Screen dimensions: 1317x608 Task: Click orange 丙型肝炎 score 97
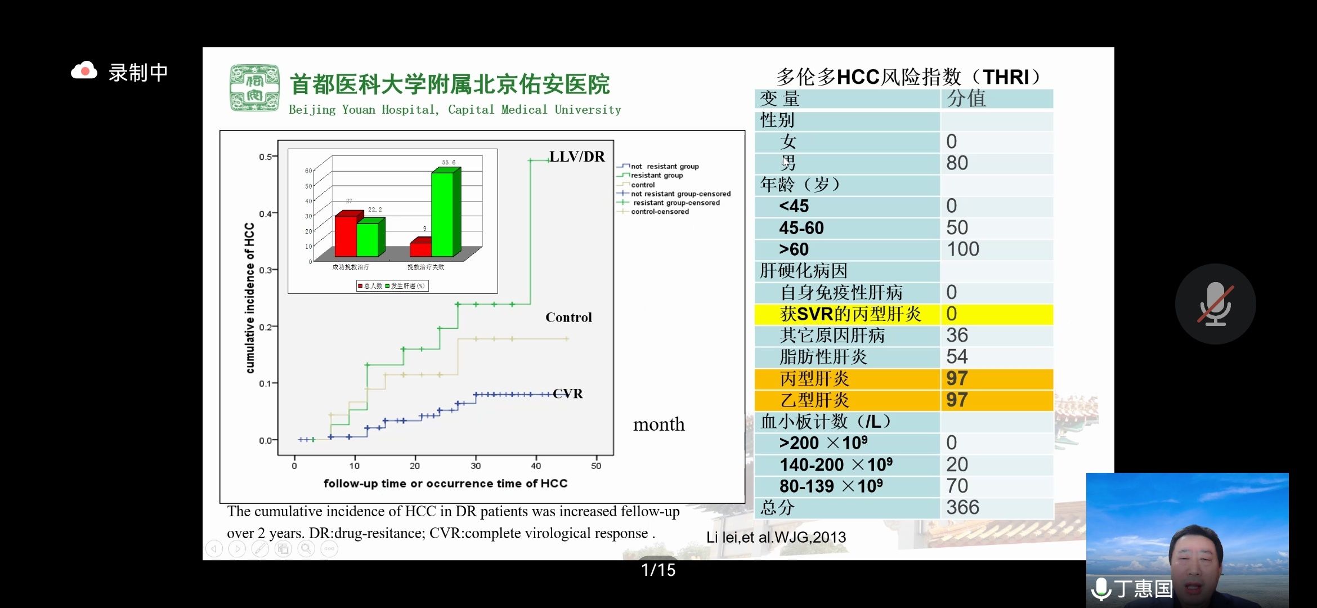point(957,378)
